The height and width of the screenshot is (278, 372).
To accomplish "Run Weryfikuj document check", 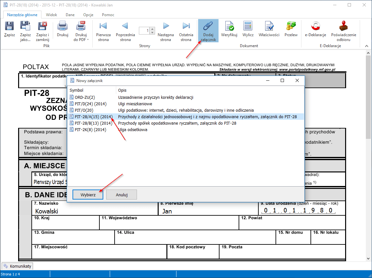I will pyautogui.click(x=229, y=26).
